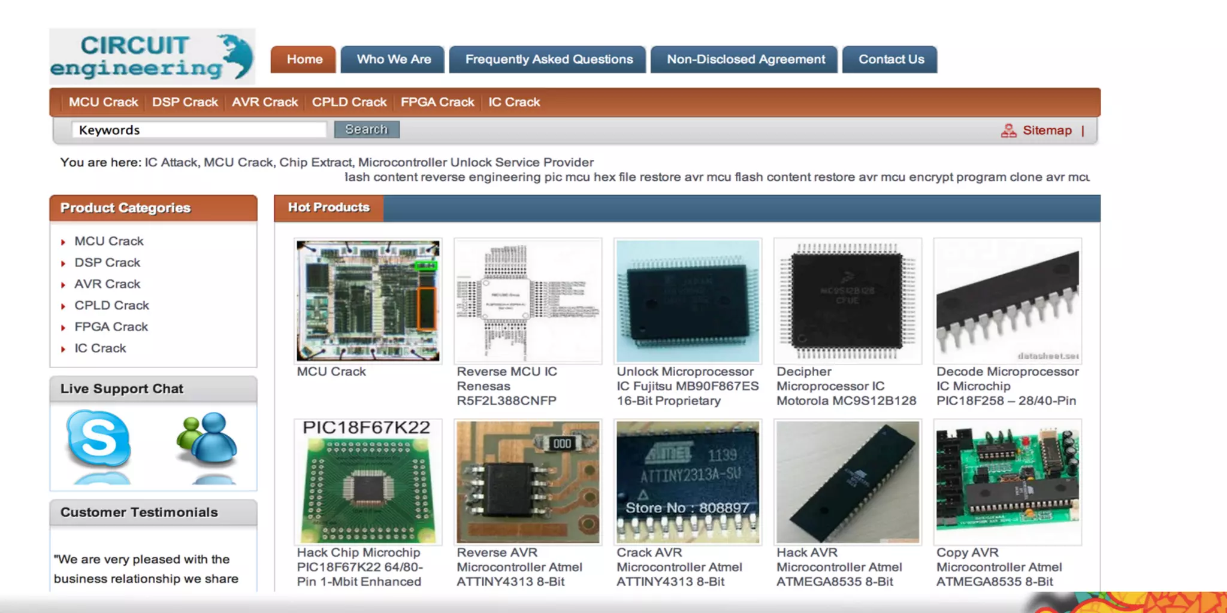This screenshot has height=613, width=1227.
Task: Open CPLD Crack in Product Categories
Action: [111, 305]
